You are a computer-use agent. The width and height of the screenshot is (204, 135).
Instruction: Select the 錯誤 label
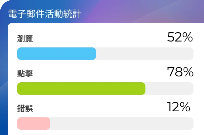pos(25,108)
